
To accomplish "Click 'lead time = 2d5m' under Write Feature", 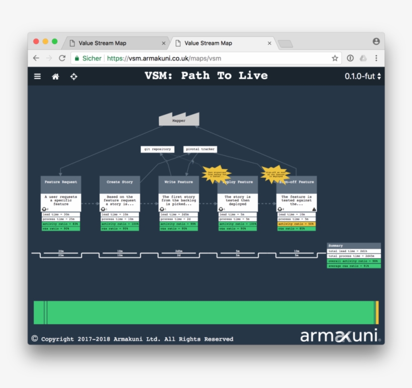I will point(179,214).
